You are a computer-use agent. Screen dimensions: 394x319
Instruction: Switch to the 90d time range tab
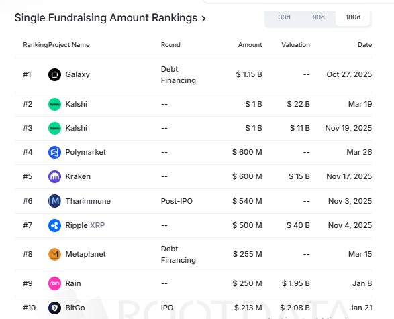(318, 17)
